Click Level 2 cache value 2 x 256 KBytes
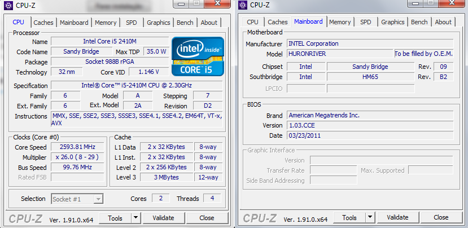Viewport: 468px width, 228px height. tap(166, 167)
